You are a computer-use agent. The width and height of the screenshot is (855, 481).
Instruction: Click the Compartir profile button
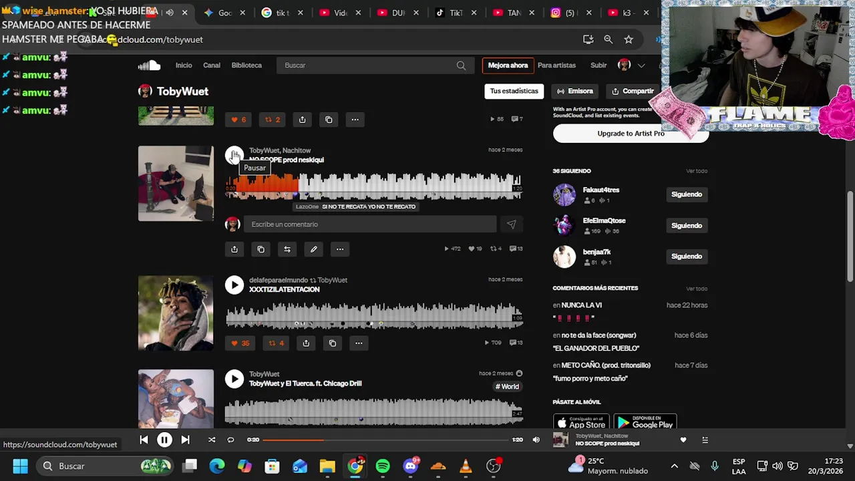pyautogui.click(x=633, y=91)
